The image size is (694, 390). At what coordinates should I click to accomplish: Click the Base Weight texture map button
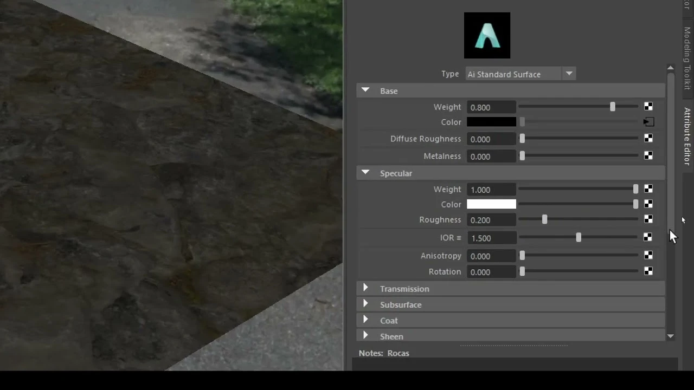pos(648,107)
